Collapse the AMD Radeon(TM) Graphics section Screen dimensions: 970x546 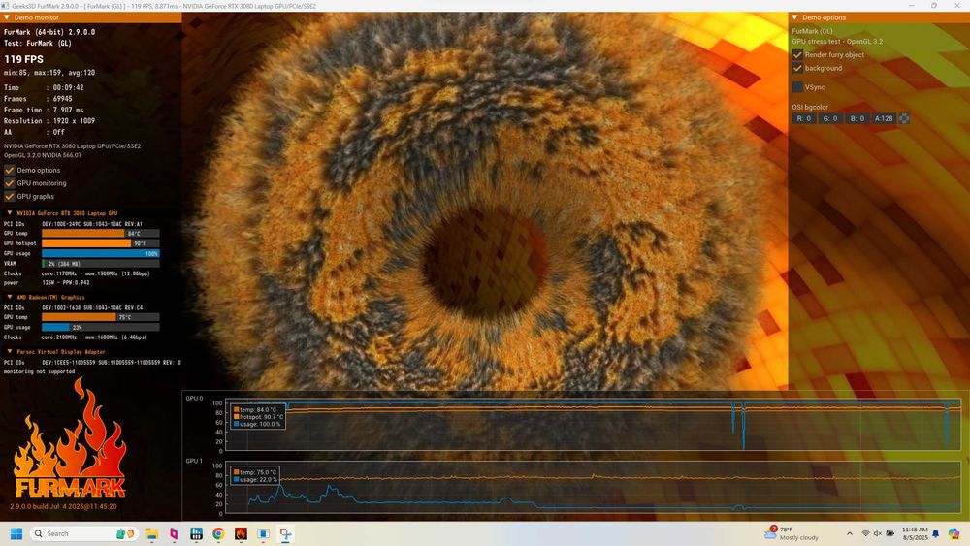10,298
